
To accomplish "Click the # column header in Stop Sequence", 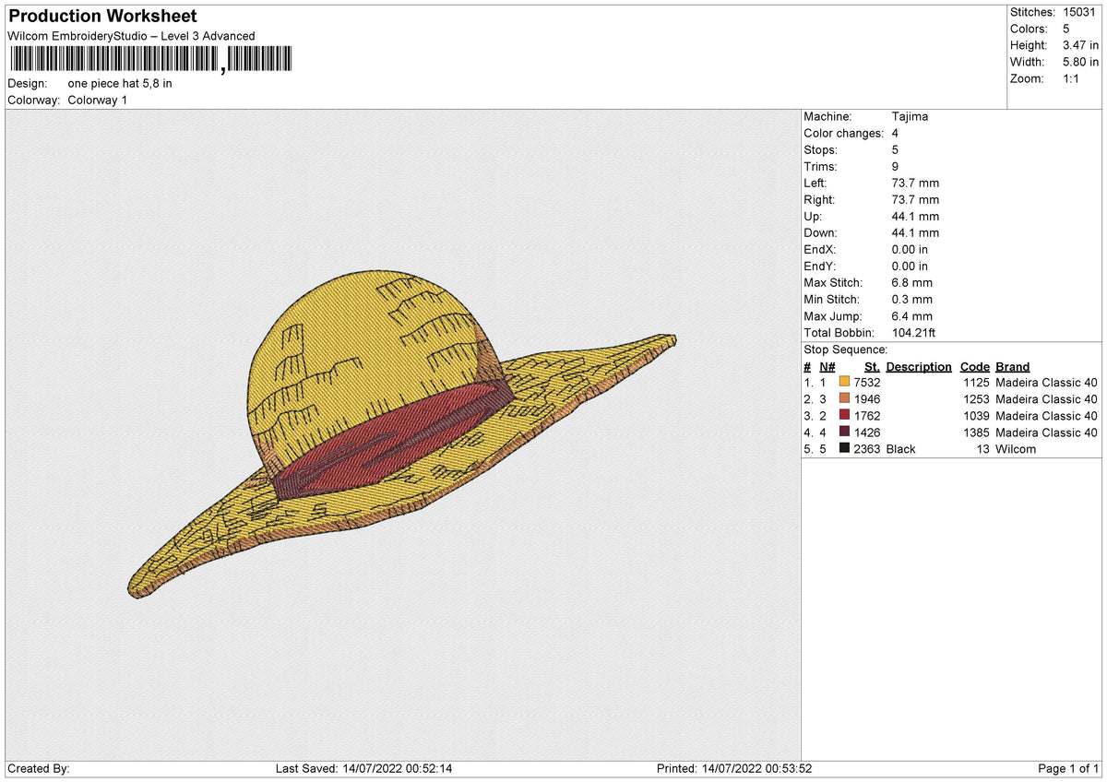I will pyautogui.click(x=806, y=366).
